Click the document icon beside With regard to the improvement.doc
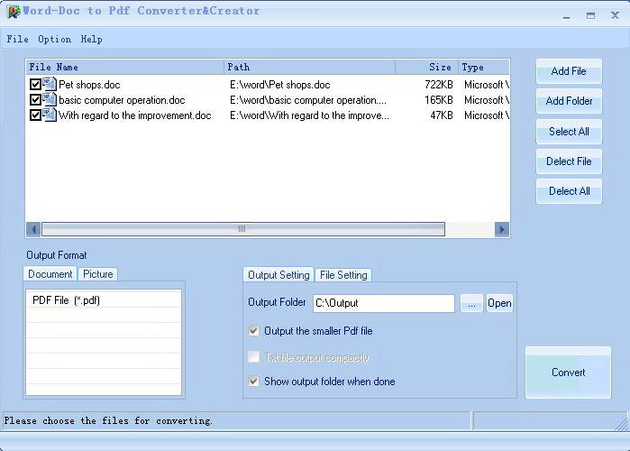Image resolution: width=630 pixels, height=451 pixels. [50, 115]
